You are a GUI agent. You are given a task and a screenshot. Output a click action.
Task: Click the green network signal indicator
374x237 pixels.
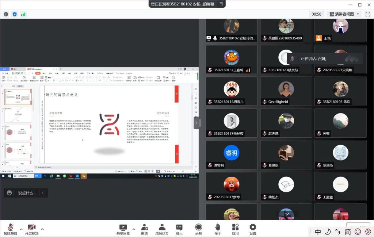[23, 14]
